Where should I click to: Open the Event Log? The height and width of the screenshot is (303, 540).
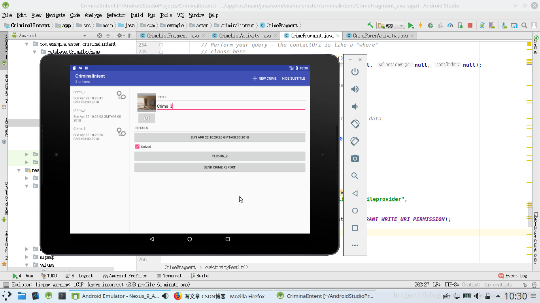513,276
